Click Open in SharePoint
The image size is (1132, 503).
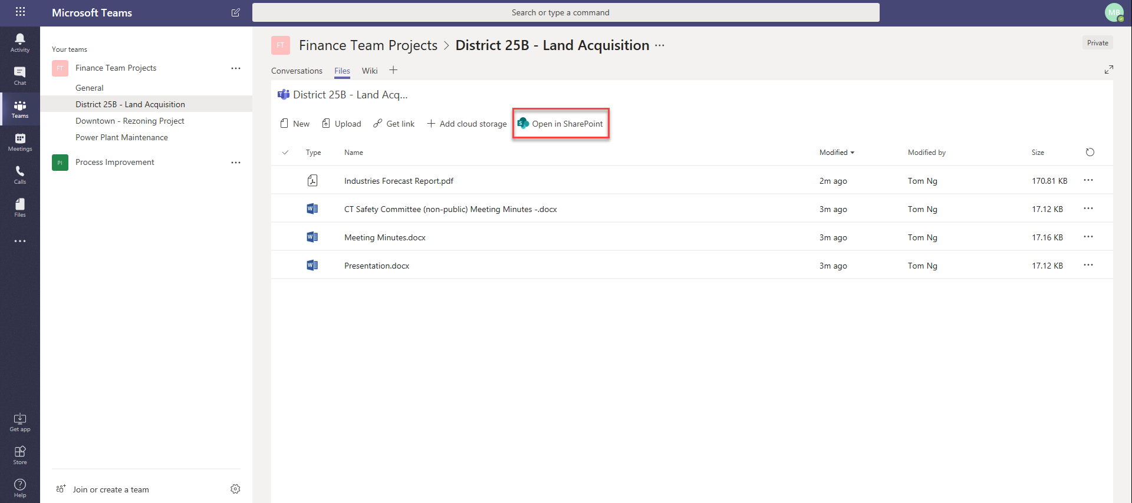[561, 124]
